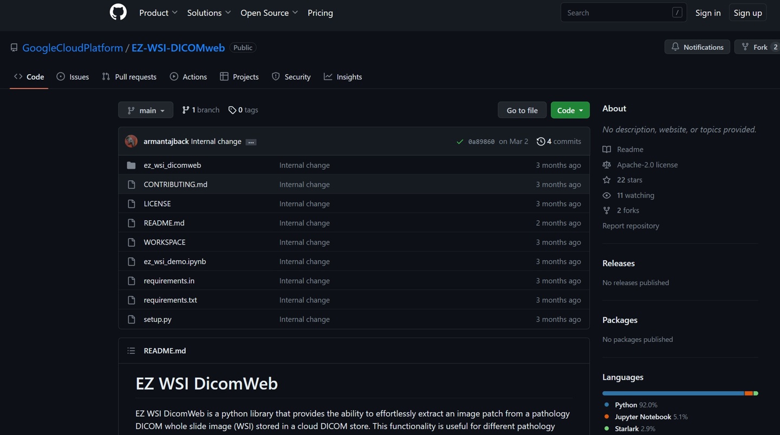The image size is (780, 435).
Task: Click the Sign up button
Action: (x=747, y=12)
